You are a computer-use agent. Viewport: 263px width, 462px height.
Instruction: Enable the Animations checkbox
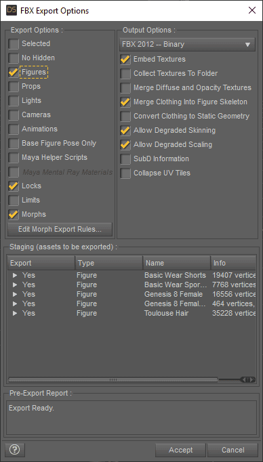pyautogui.click(x=14, y=129)
